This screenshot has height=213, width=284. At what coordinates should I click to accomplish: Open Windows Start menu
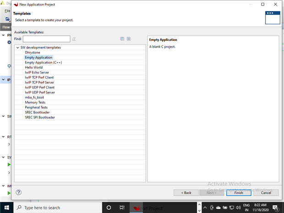pos(7,208)
